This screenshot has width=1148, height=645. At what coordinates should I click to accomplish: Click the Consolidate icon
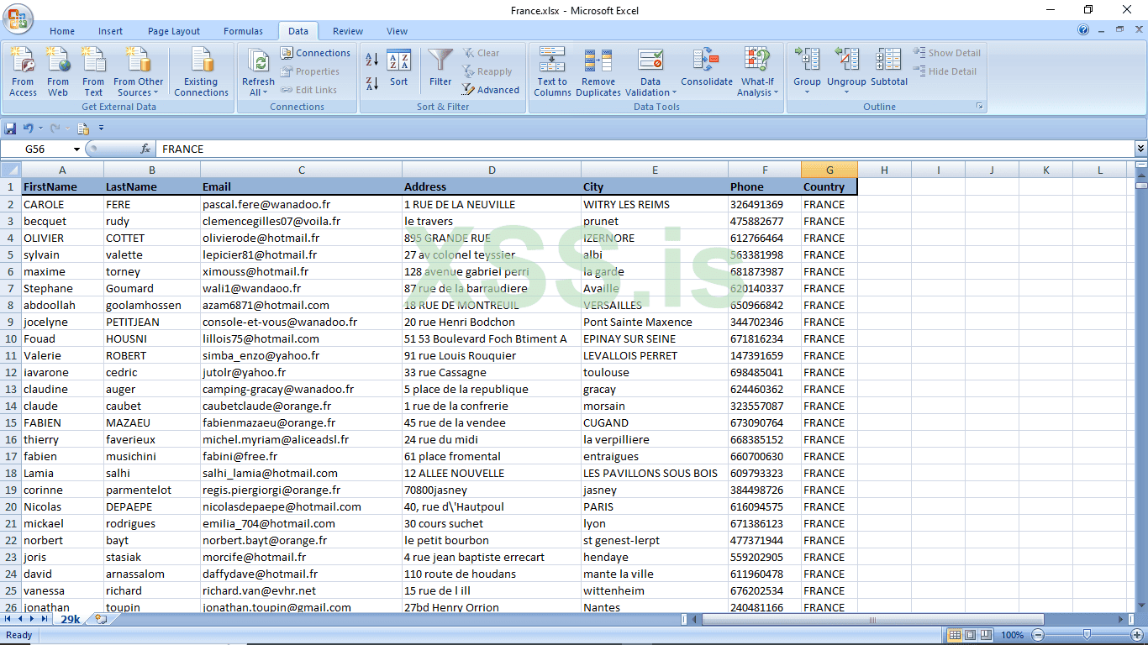pos(706,71)
